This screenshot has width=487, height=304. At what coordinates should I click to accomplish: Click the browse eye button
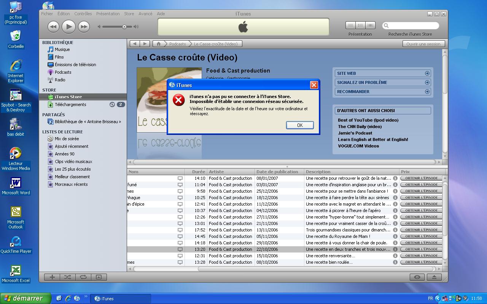[x=417, y=277]
